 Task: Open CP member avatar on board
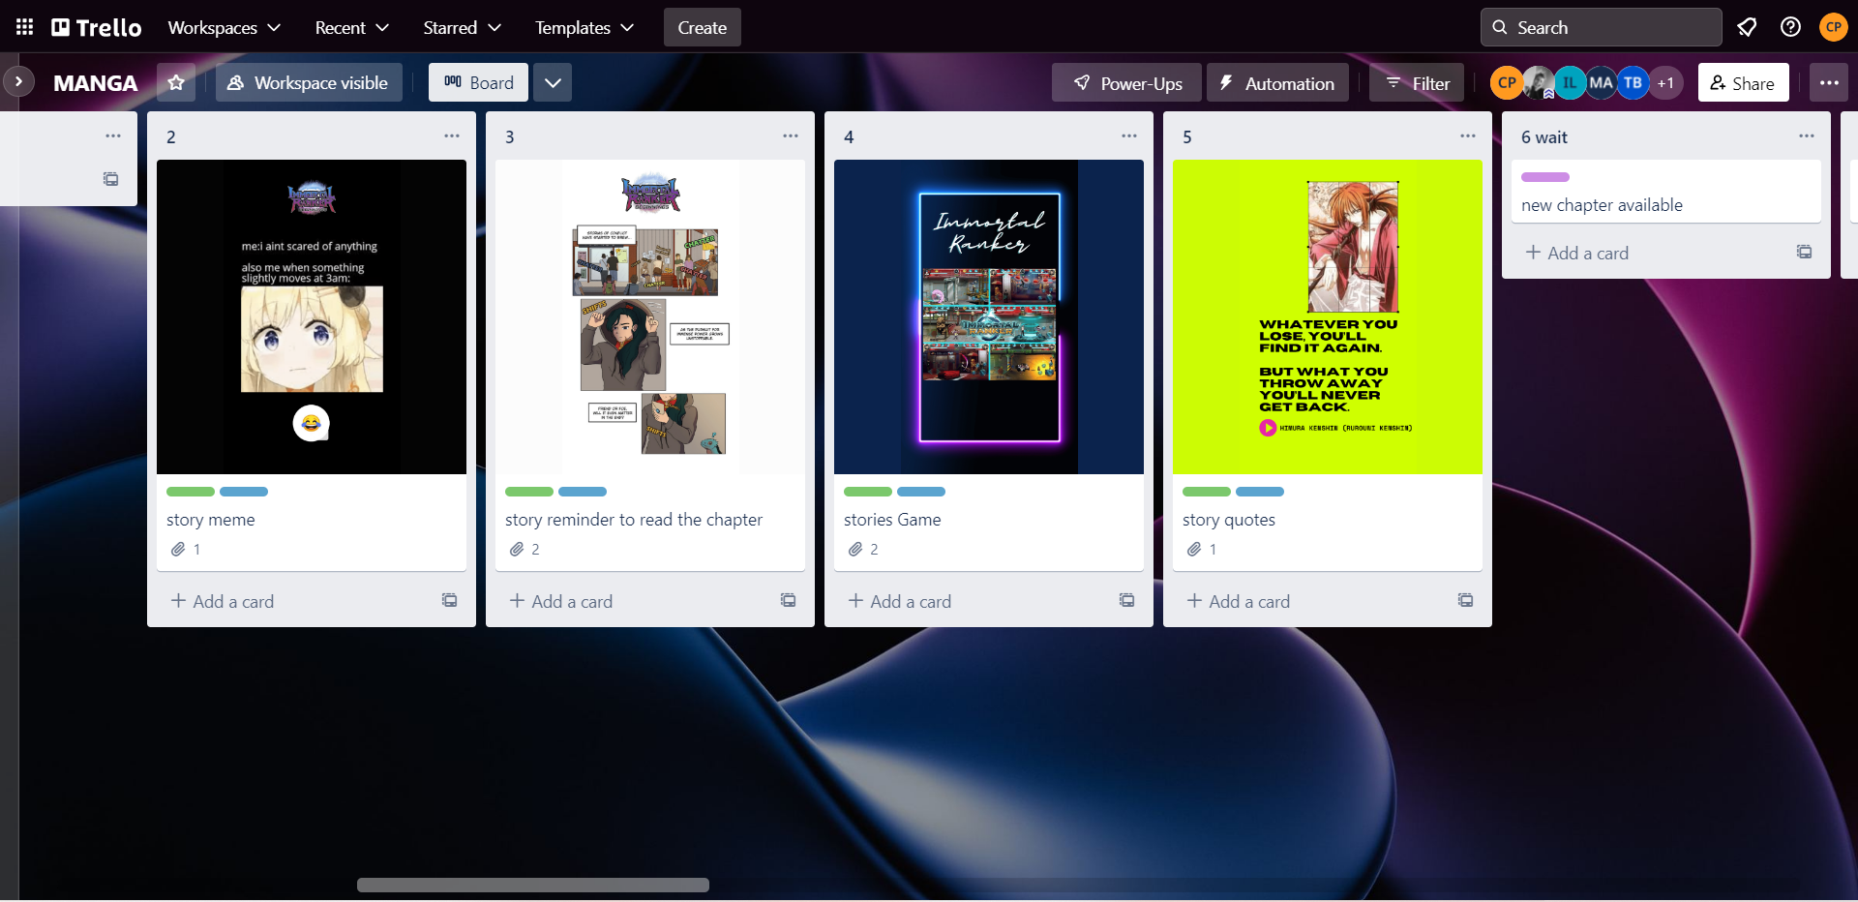coord(1507,83)
